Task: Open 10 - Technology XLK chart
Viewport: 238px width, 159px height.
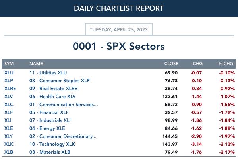Action: [52, 144]
